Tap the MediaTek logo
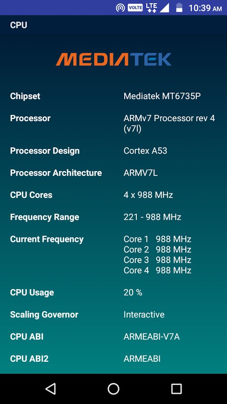Screen dimensions: 227x404 click(x=113, y=59)
